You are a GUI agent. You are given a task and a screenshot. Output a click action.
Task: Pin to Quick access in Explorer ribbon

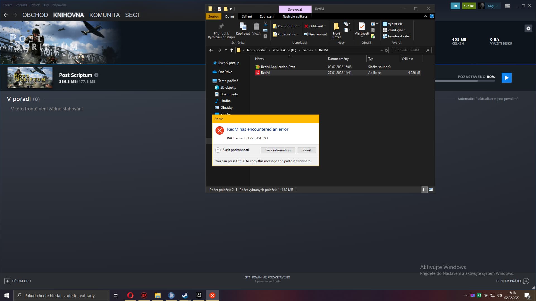(x=221, y=30)
